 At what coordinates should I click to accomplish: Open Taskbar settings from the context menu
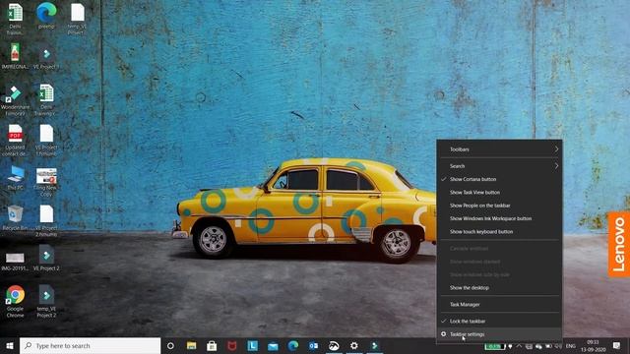(x=499, y=334)
